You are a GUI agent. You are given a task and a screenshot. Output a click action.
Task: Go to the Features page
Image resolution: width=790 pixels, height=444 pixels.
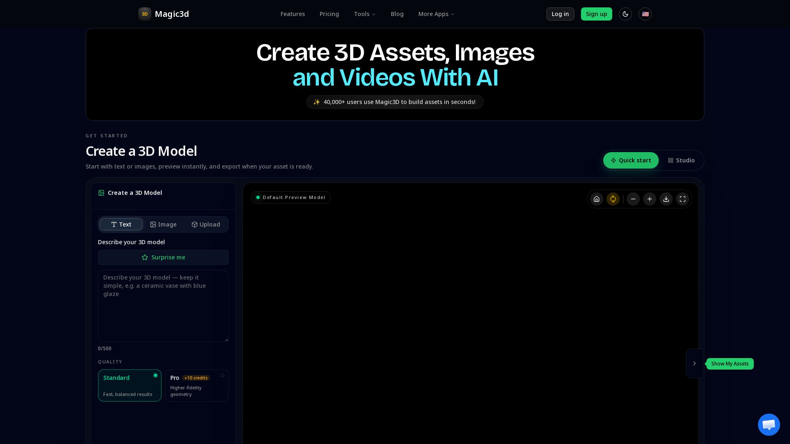(293, 14)
